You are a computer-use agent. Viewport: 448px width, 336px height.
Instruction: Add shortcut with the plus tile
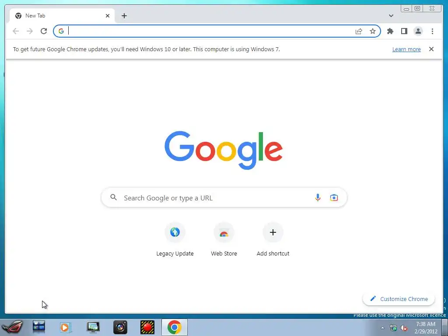(x=273, y=232)
